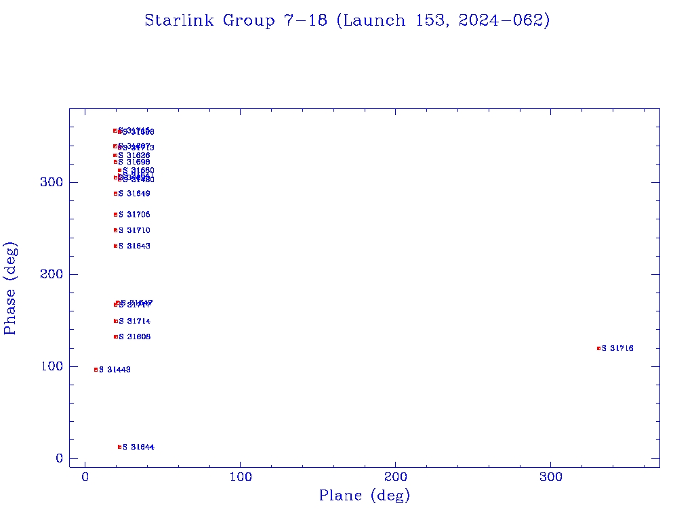Click the "0" tick label on the Plane axis
The height and width of the screenshot is (520, 694).
(85, 477)
